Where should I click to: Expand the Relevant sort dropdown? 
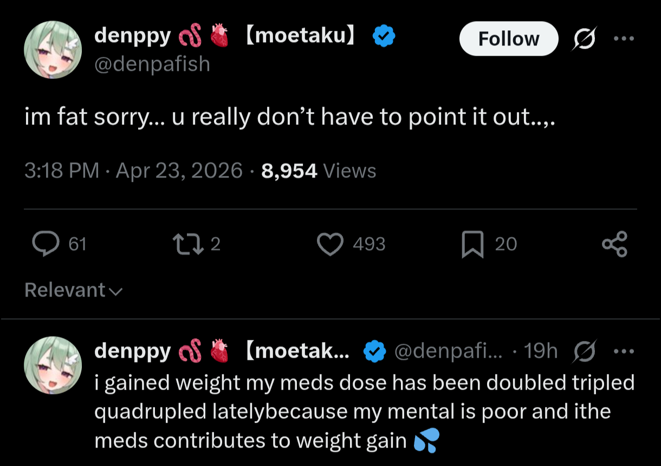pos(74,291)
